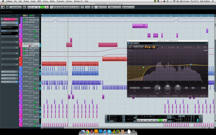Select the blue high EQ band node
This screenshot has height=135, width=216.
191,64
